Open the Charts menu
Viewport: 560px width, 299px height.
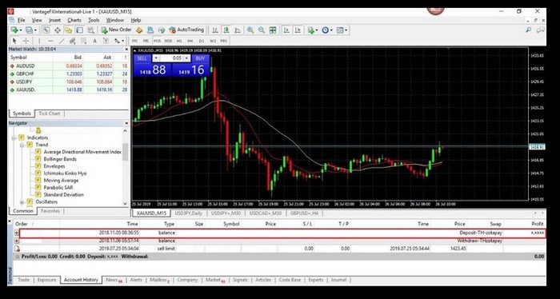(x=74, y=20)
